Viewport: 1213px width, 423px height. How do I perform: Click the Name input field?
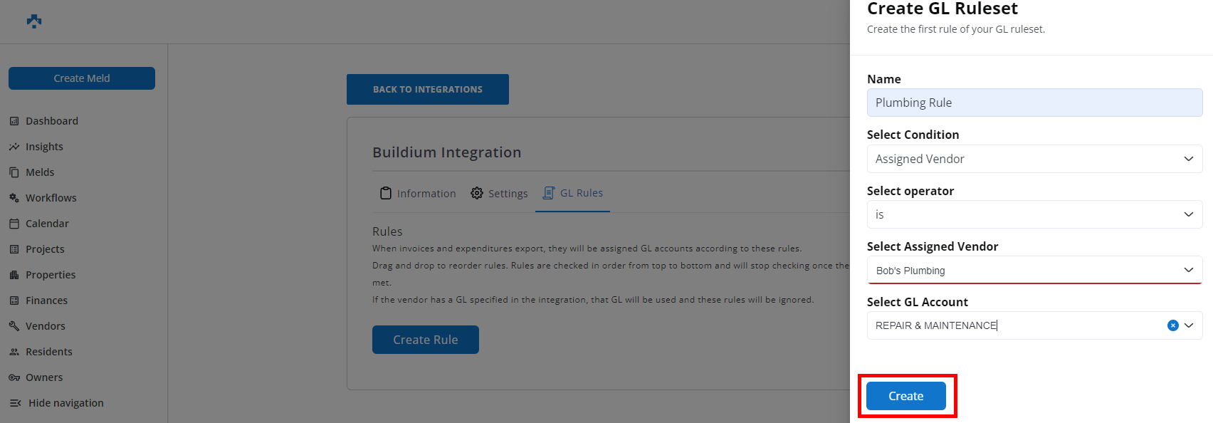(1034, 103)
